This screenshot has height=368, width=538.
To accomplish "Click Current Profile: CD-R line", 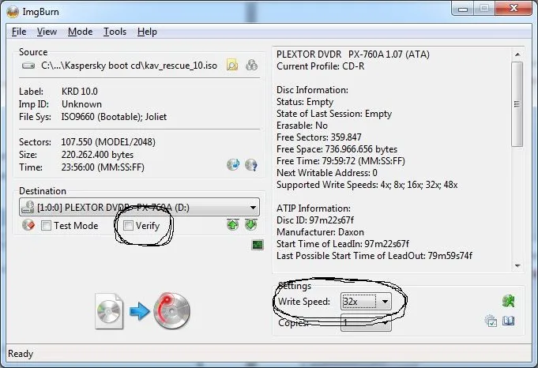I will 321,66.
